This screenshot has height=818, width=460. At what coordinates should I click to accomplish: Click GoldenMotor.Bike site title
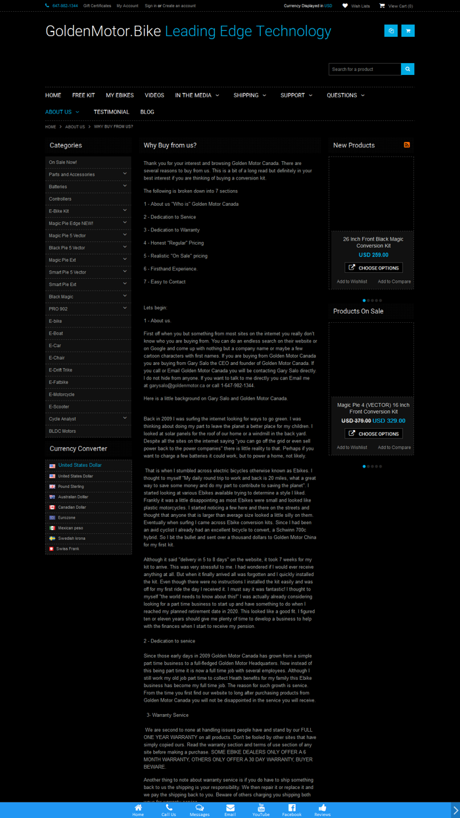103,31
